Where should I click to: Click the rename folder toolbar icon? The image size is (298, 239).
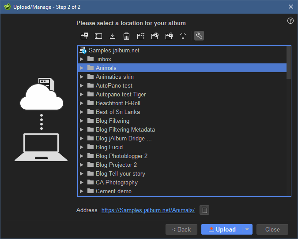(98, 36)
